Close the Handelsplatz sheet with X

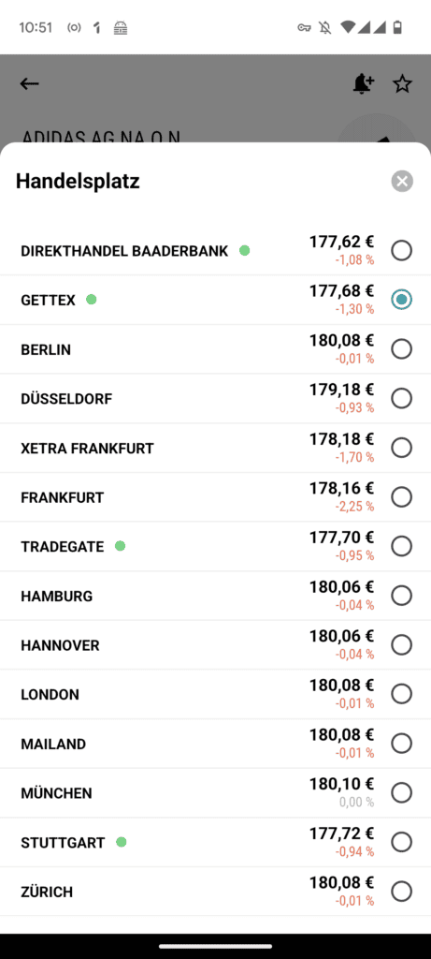point(402,181)
